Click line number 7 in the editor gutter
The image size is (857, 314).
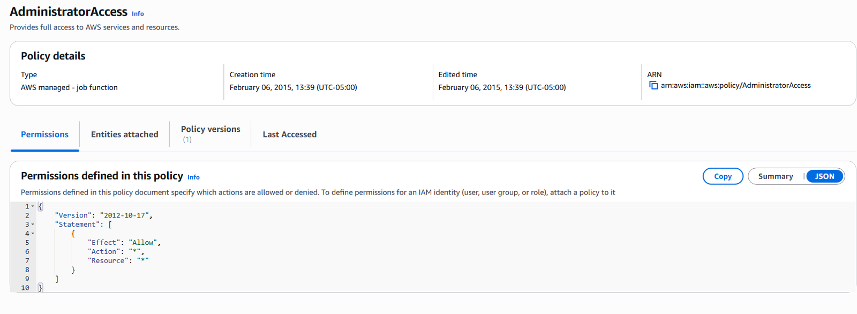[x=27, y=261]
